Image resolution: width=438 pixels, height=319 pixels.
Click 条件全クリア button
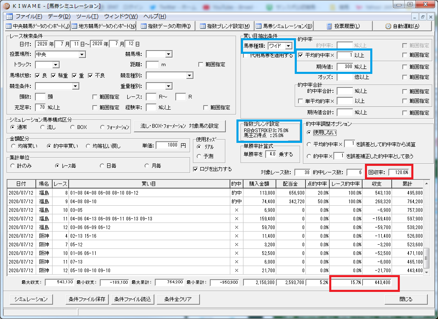pyautogui.click(x=178, y=299)
